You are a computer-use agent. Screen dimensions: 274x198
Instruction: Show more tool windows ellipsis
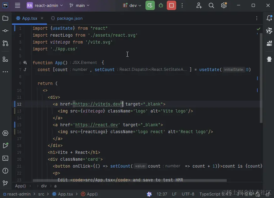pos(5,72)
